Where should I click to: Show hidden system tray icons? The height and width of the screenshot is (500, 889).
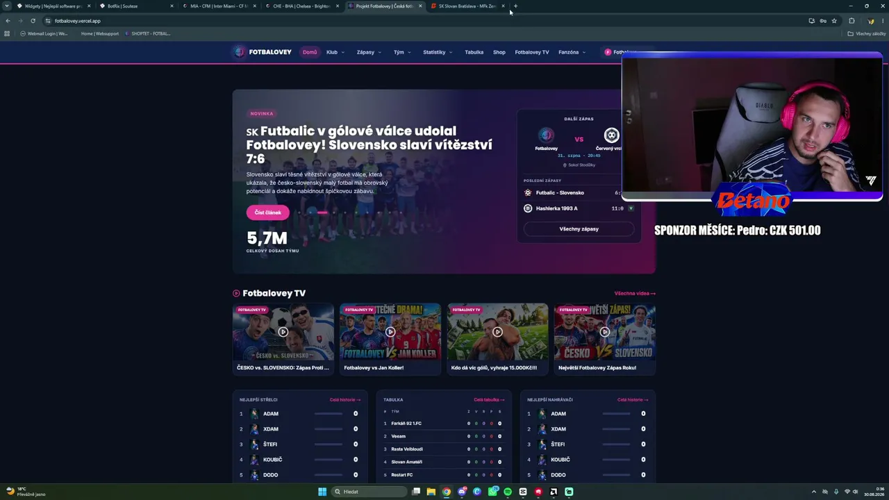click(813, 492)
